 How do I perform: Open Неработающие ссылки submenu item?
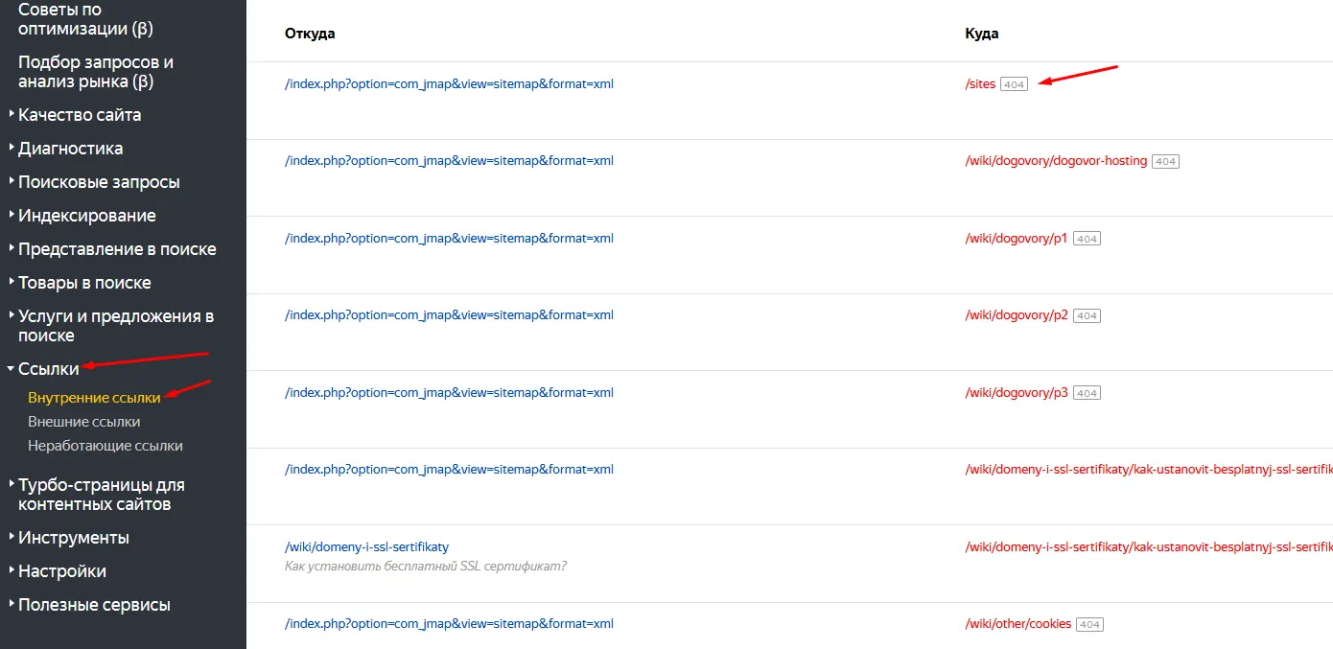(105, 446)
